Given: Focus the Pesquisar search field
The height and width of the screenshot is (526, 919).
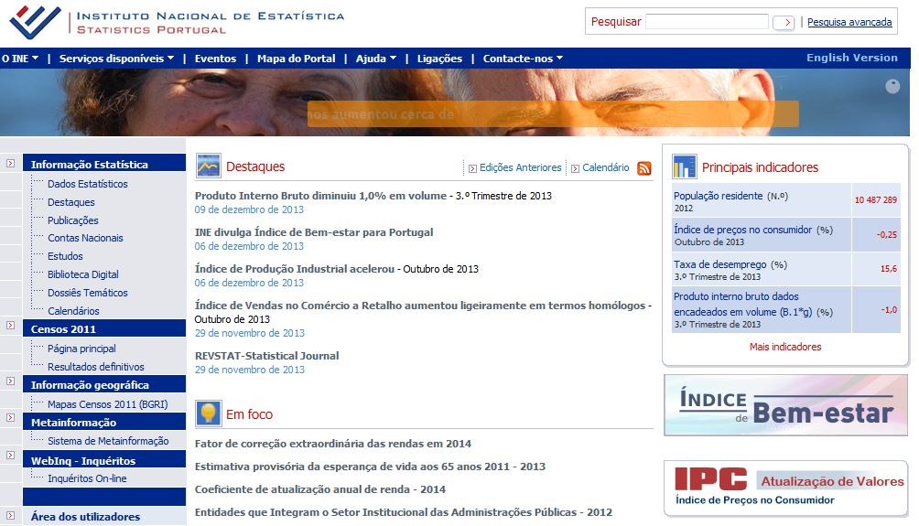Looking at the screenshot, I should (x=707, y=22).
